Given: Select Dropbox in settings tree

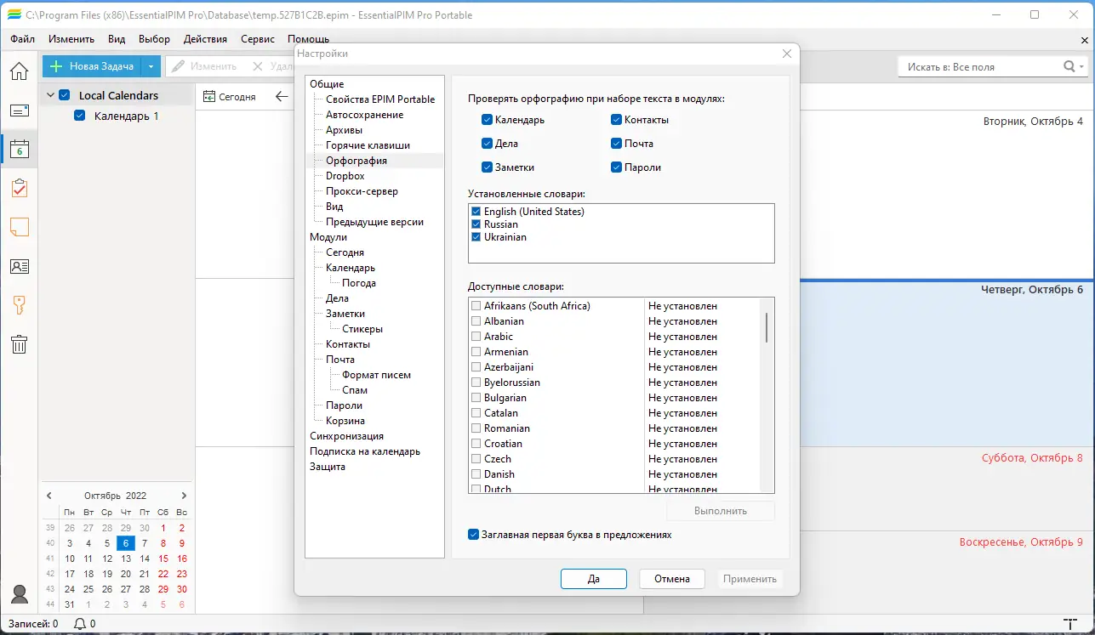Looking at the screenshot, I should click(x=345, y=176).
